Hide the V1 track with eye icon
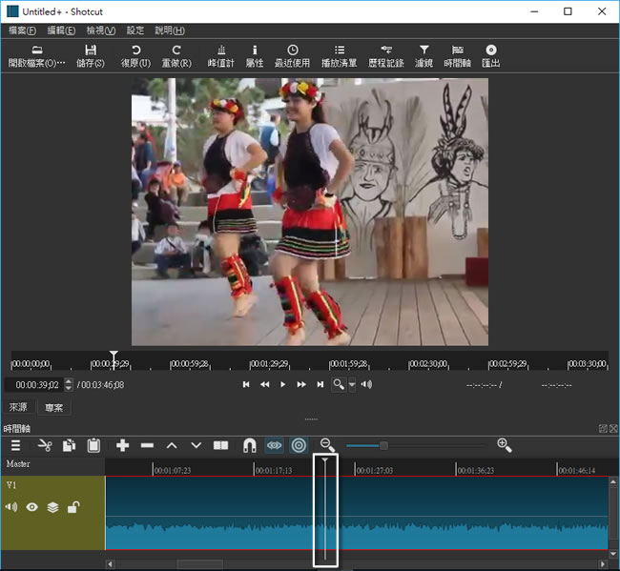Image resolution: width=620 pixels, height=571 pixels. click(x=32, y=506)
